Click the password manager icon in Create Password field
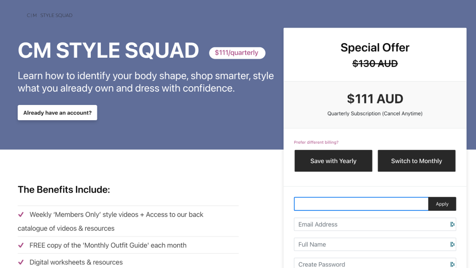Screen dimensions: 476x268 pyautogui.click(x=452, y=264)
